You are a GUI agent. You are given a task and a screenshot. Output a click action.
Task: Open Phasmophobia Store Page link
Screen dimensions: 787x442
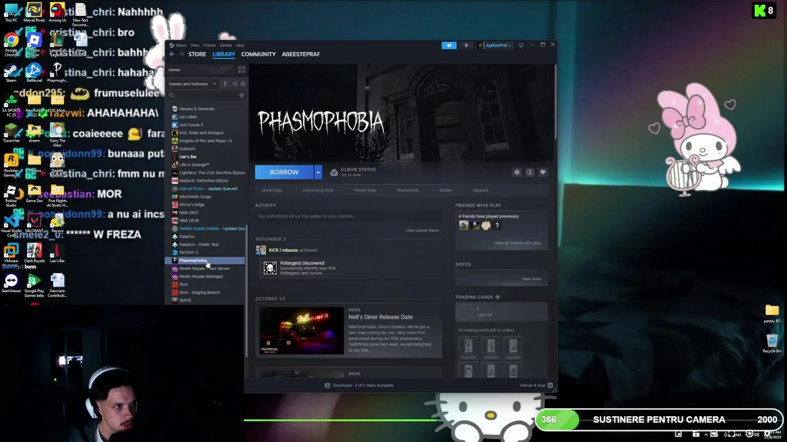coord(272,190)
